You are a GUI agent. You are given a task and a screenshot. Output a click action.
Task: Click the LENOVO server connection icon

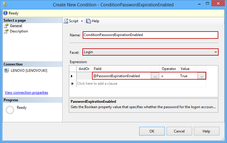6,71
